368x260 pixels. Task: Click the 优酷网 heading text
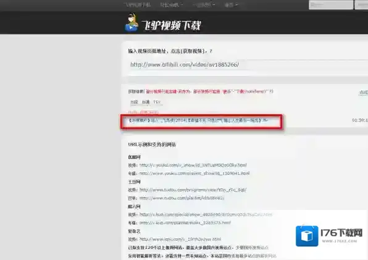tap(134, 157)
